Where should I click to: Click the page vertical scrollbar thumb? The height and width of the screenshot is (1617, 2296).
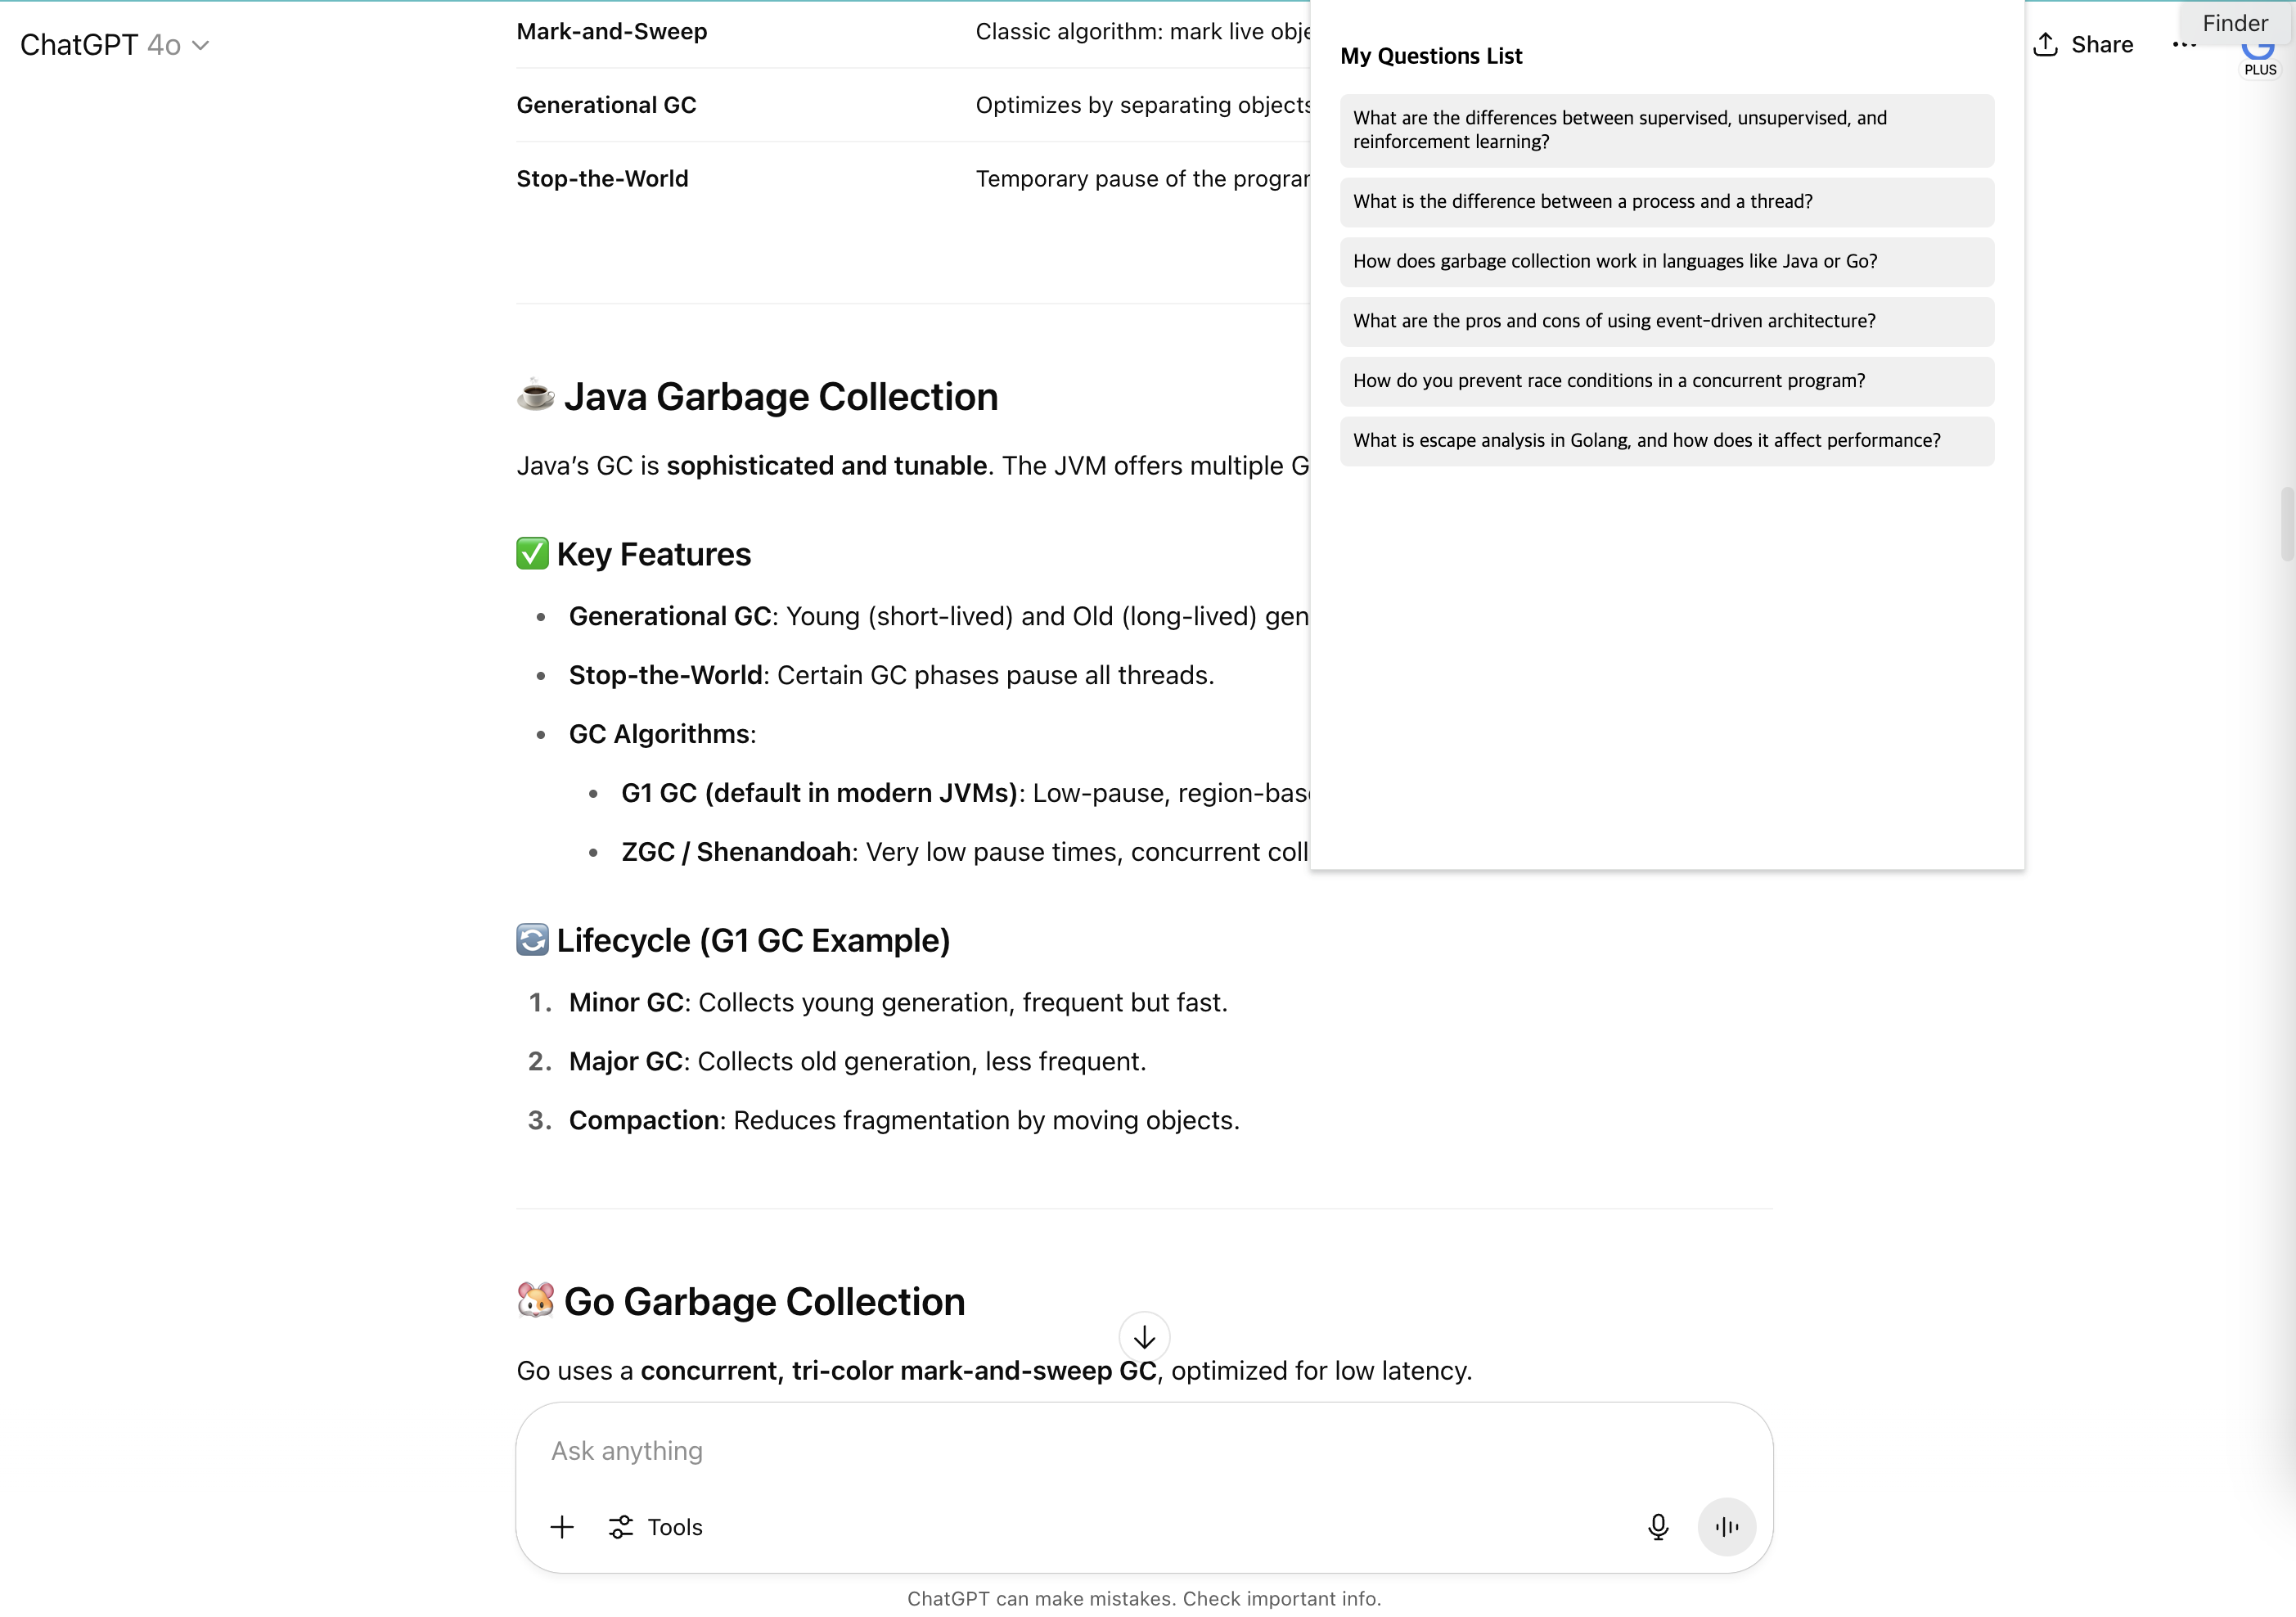tap(2285, 524)
